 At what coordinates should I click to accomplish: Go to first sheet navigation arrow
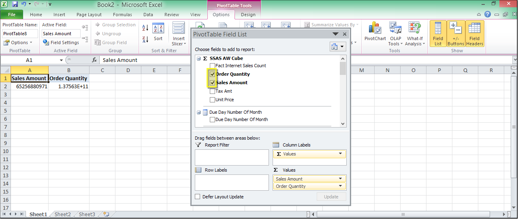(x=5, y=214)
